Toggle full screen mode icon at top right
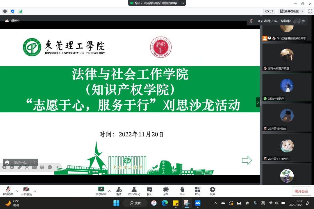The width and height of the screenshot is (314, 209). click(309, 11)
